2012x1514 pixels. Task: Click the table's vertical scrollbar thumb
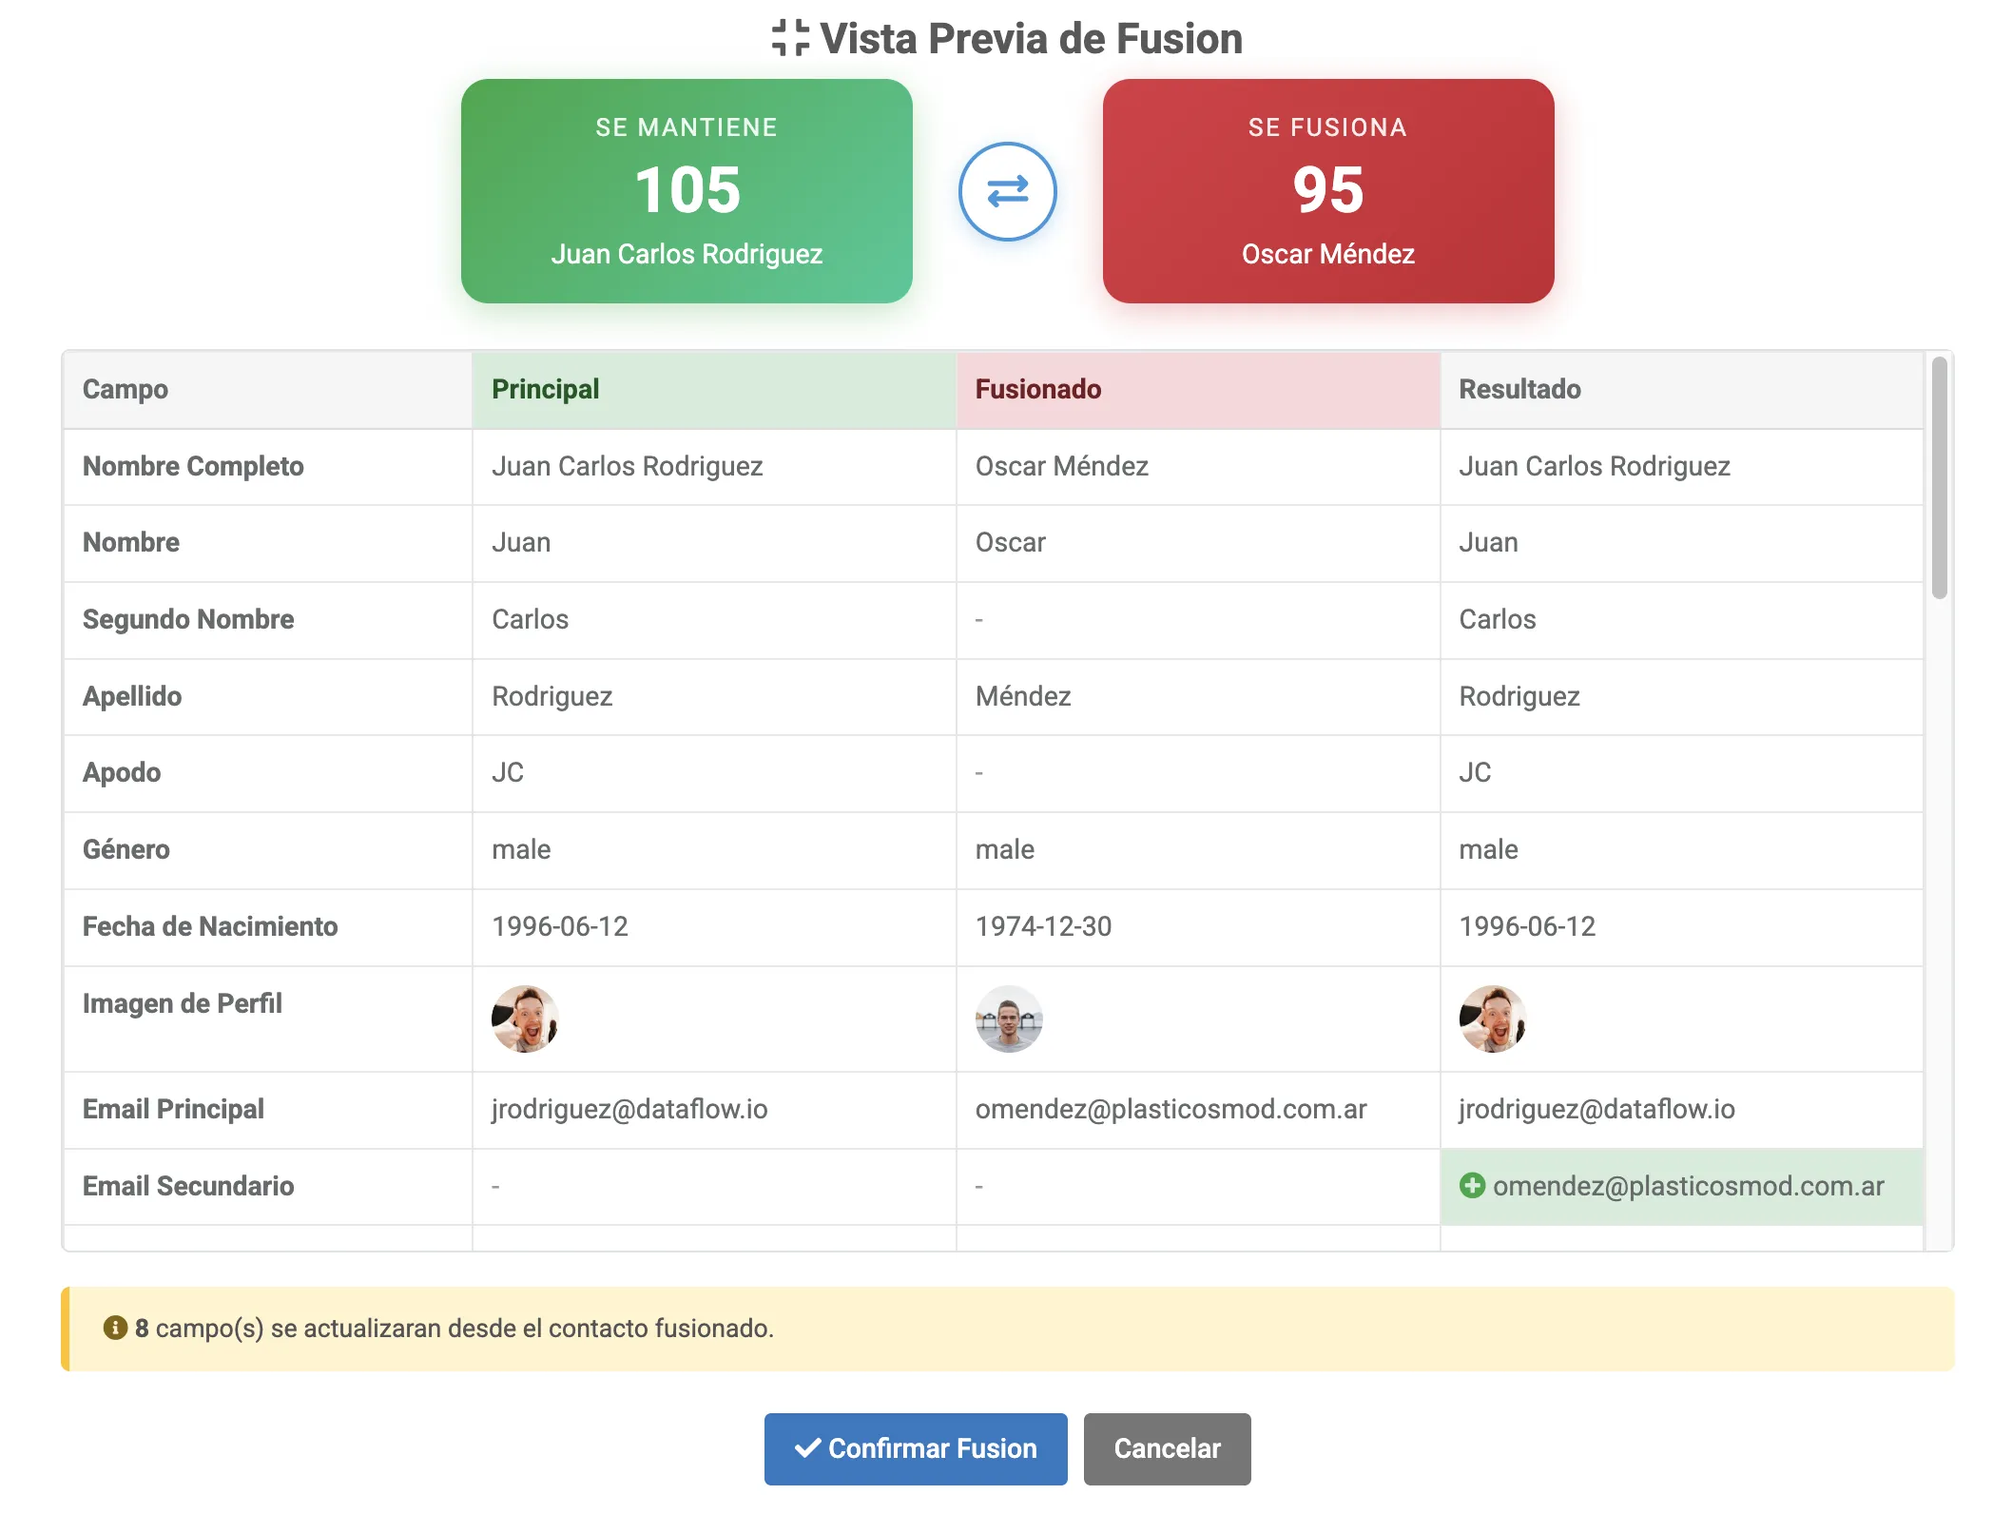coord(1939,478)
